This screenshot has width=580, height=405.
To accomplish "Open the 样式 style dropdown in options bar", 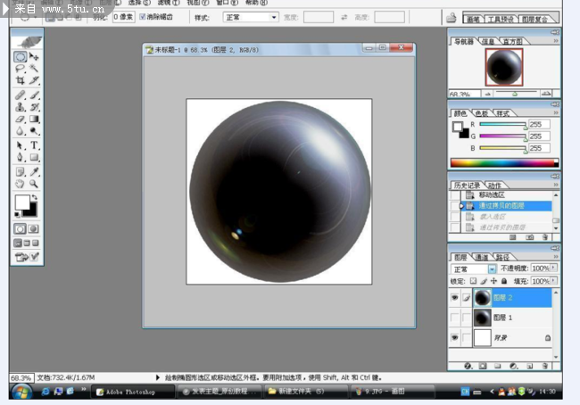I will pyautogui.click(x=274, y=17).
